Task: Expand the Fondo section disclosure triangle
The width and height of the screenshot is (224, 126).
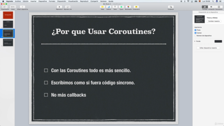Action: (x=195, y=41)
